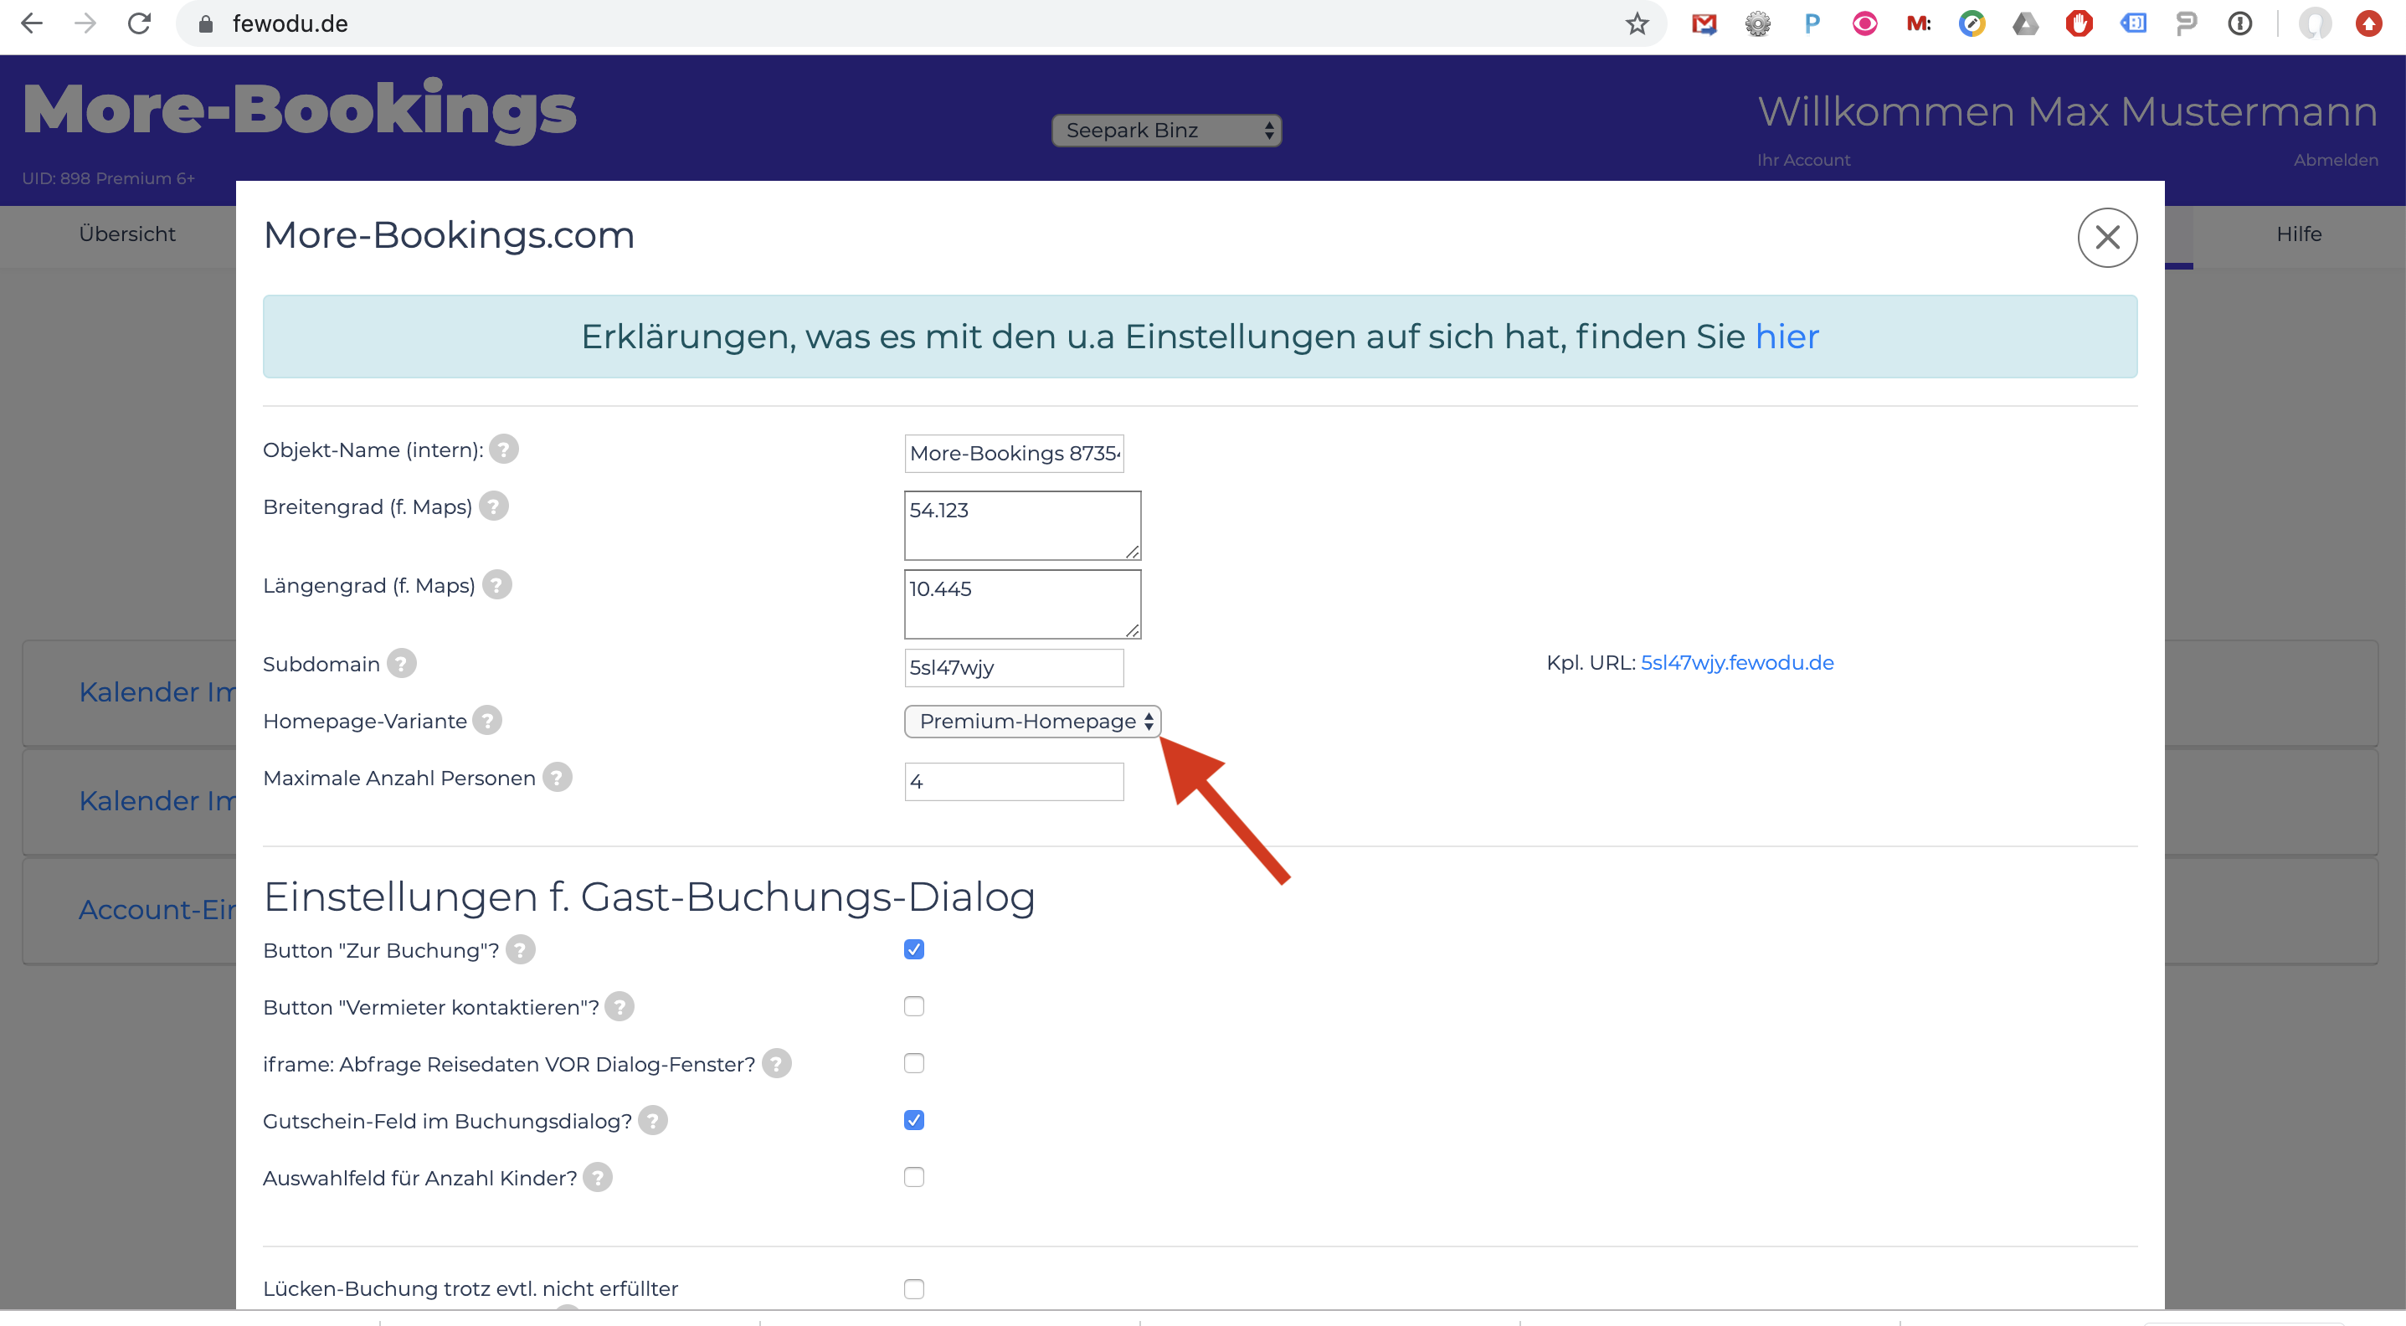
Task: Uncheck Button "Zur Buchung" checkbox
Action: [913, 949]
